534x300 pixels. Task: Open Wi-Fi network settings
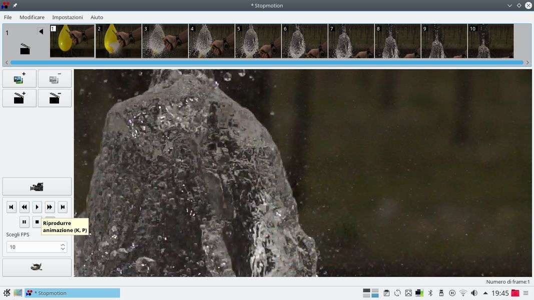463,293
